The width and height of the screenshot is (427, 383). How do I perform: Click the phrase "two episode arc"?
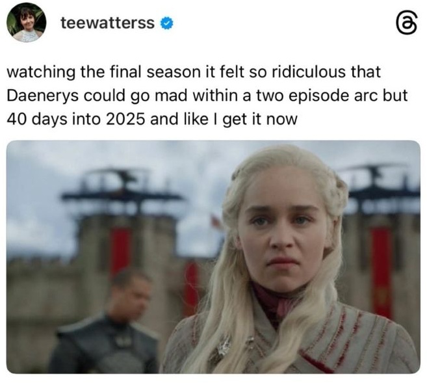point(315,96)
